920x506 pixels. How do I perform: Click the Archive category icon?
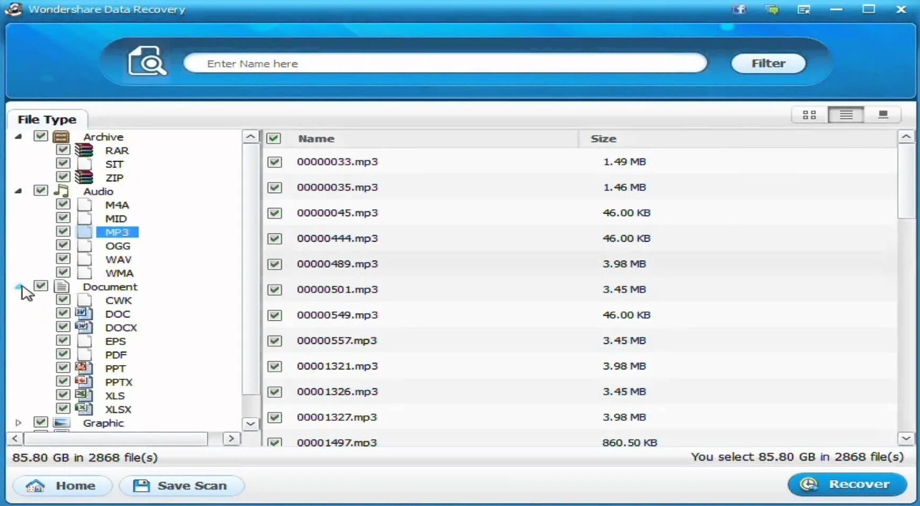[x=62, y=137]
